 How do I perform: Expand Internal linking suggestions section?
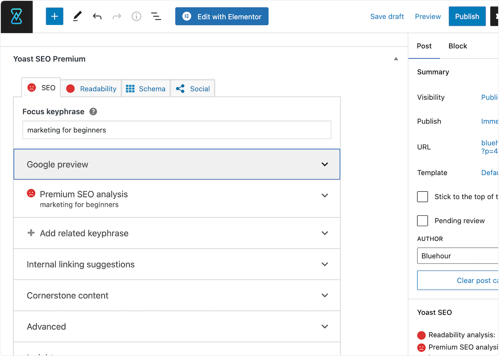pos(177,265)
